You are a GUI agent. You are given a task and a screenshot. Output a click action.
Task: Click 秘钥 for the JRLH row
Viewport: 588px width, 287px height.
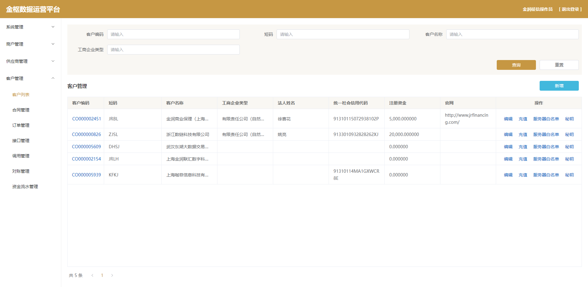click(x=570, y=159)
